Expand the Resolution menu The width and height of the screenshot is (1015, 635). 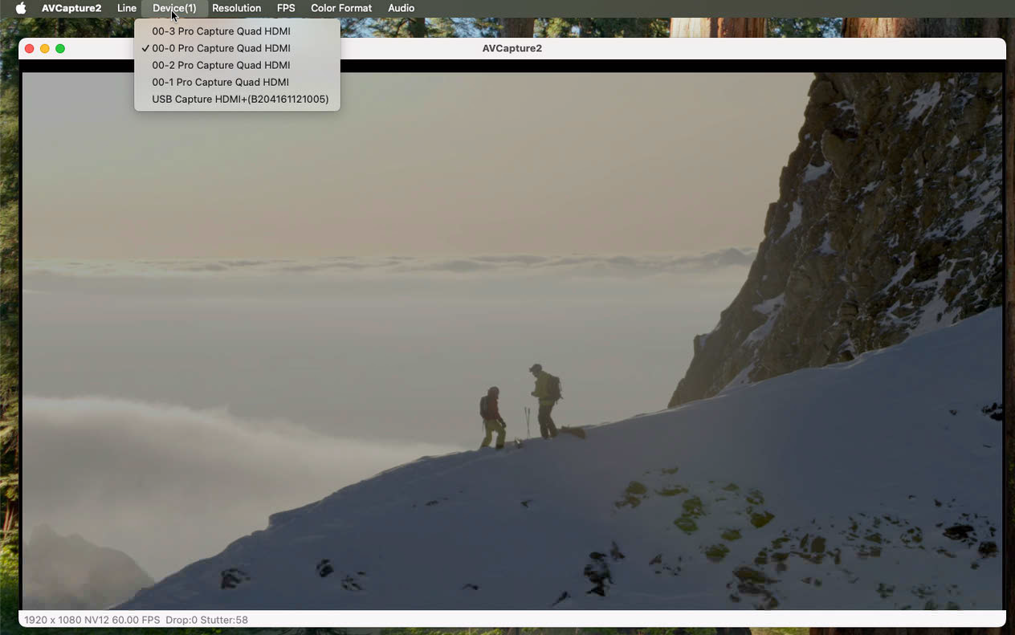(x=236, y=8)
